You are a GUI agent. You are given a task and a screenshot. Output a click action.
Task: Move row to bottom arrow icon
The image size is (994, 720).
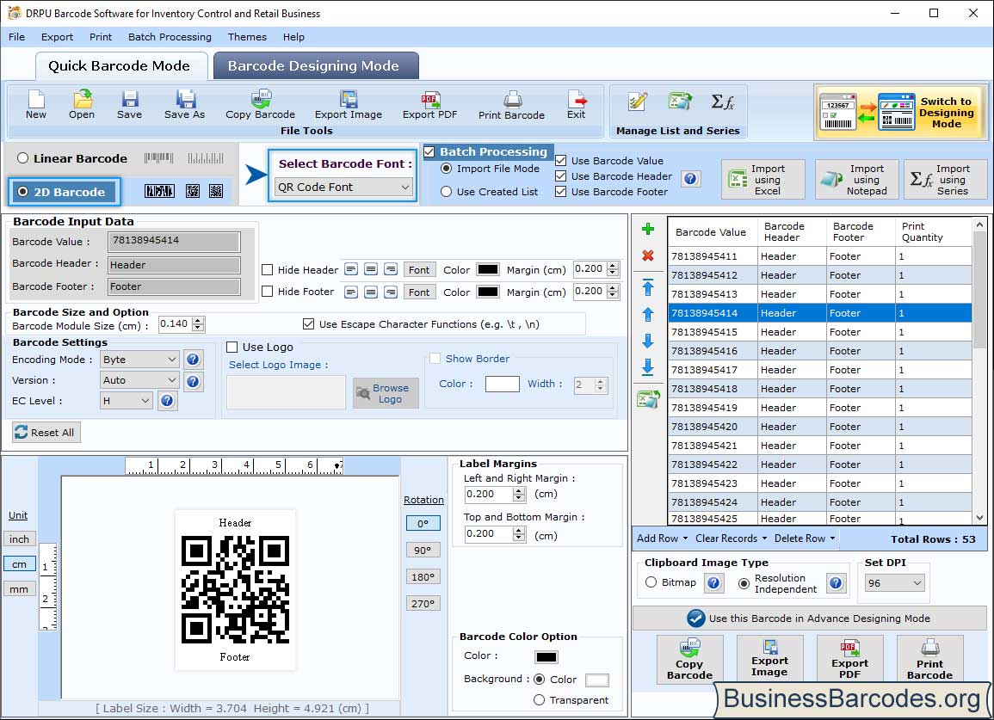648,367
